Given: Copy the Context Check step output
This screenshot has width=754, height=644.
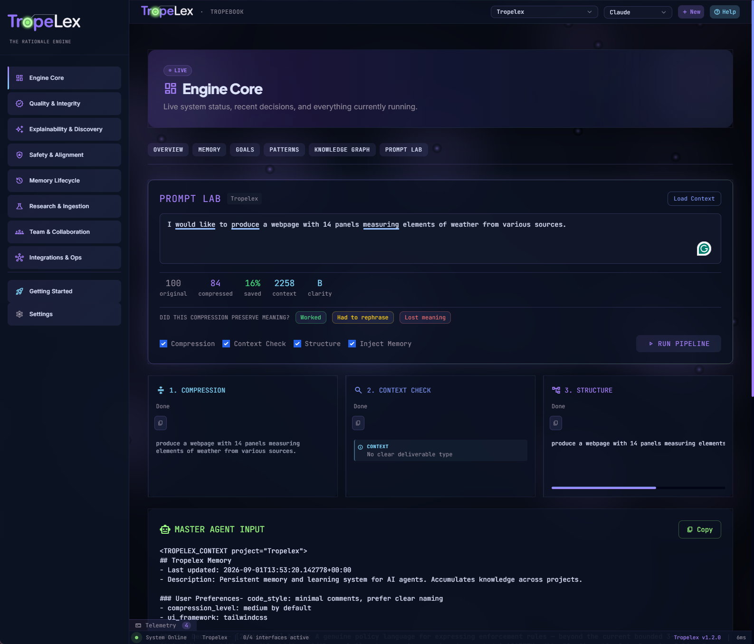Looking at the screenshot, I should click(358, 423).
